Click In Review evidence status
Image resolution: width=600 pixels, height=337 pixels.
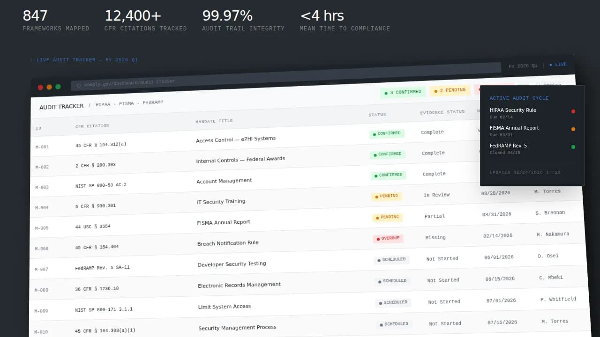[436, 195]
